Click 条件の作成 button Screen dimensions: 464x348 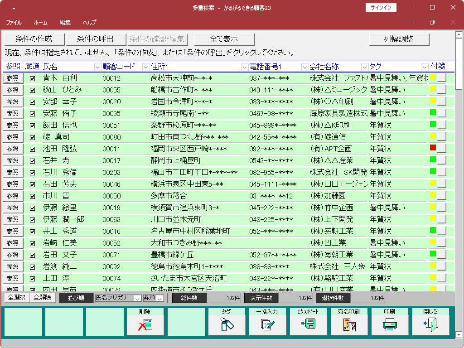click(x=34, y=39)
